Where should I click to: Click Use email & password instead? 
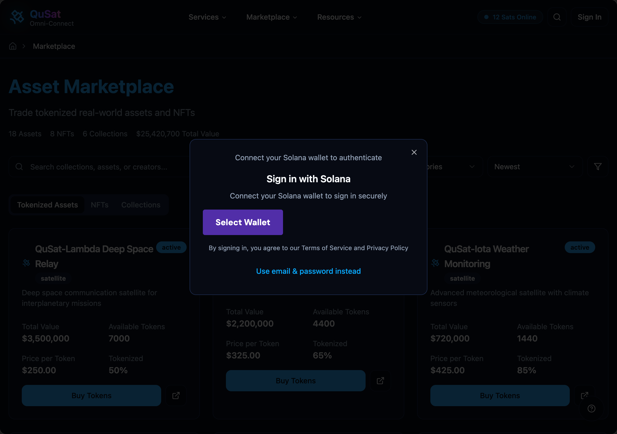308,271
